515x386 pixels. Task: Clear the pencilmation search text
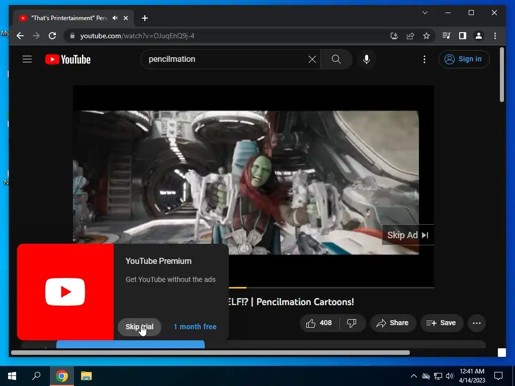[x=312, y=59]
